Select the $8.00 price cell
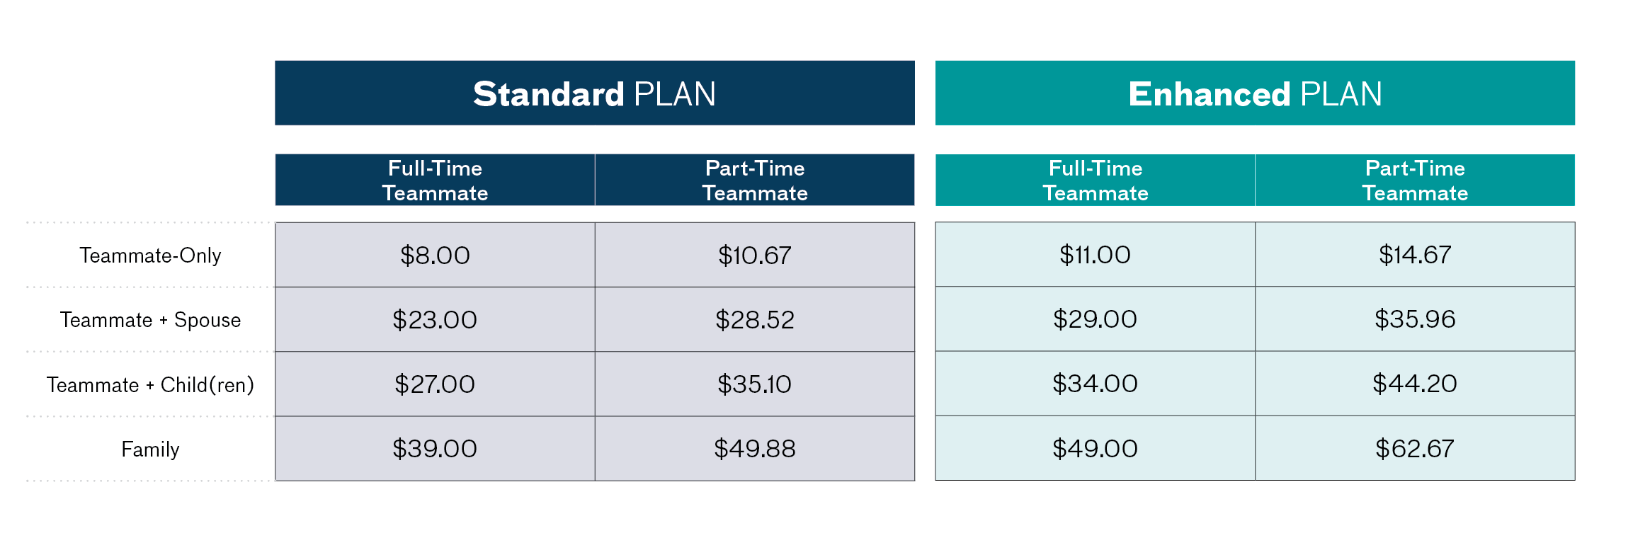Viewport: 1633px width, 533px height. [x=435, y=256]
